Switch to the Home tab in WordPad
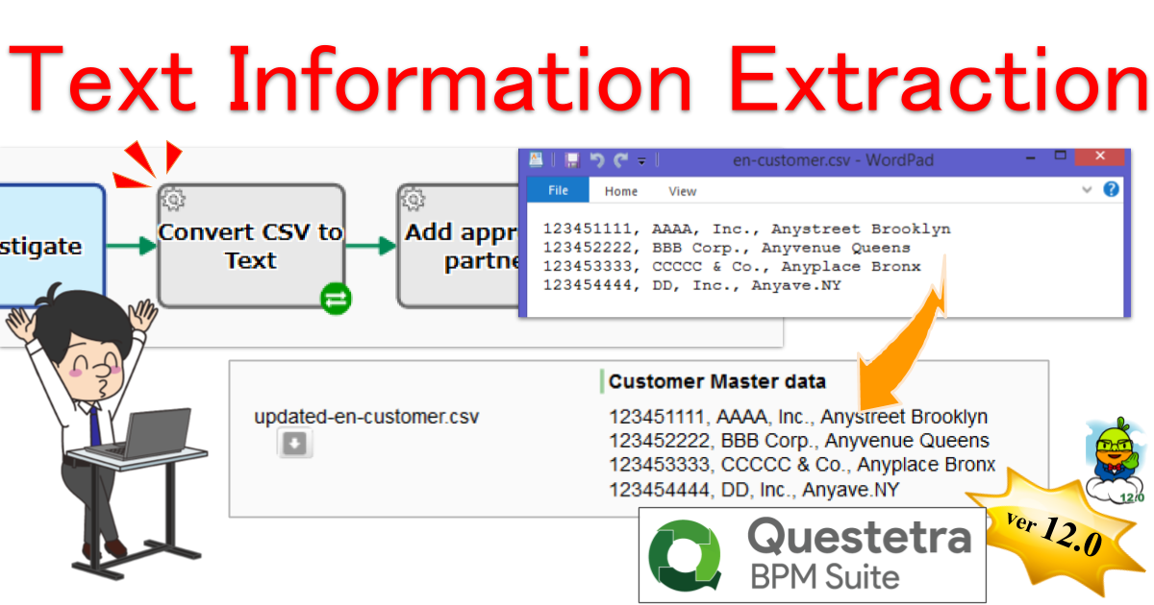 [620, 191]
